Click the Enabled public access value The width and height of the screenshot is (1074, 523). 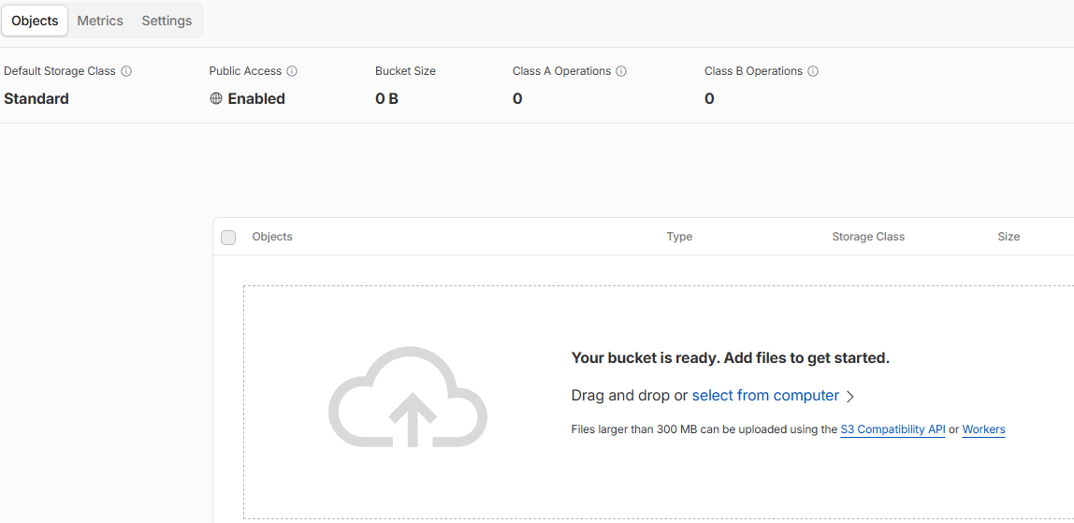tap(256, 98)
